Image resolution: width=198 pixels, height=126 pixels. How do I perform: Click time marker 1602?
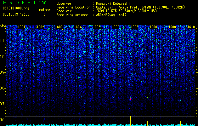click(x=40, y=27)
